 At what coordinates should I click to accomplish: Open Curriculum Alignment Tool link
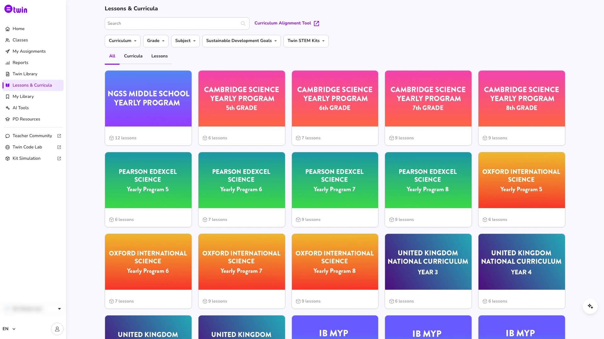tap(287, 23)
